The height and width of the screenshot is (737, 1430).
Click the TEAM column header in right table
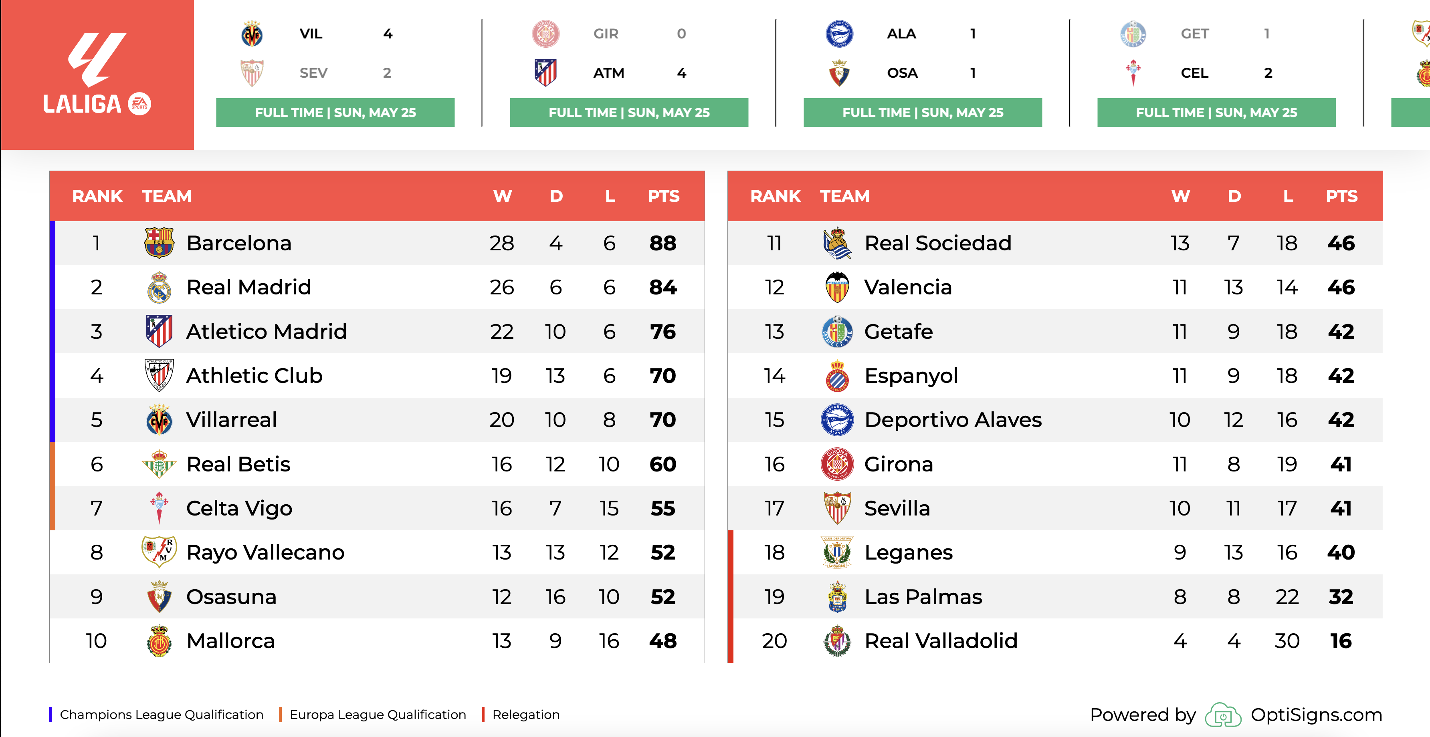tap(844, 196)
